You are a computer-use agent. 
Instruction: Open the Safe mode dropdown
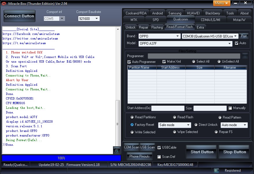pos(175,125)
